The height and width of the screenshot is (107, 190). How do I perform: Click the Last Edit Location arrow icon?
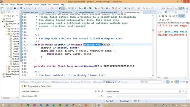(144, 8)
